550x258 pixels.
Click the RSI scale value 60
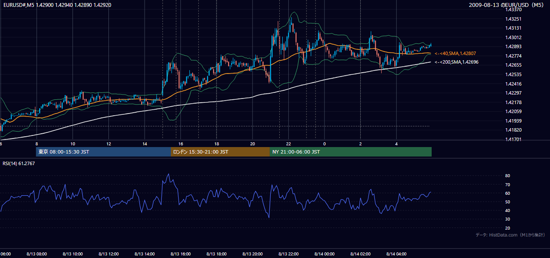tap(507, 193)
